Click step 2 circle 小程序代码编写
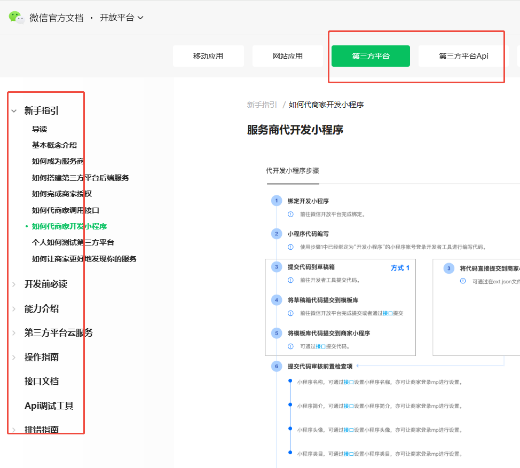Viewport: 520px width, 468px height. [277, 234]
